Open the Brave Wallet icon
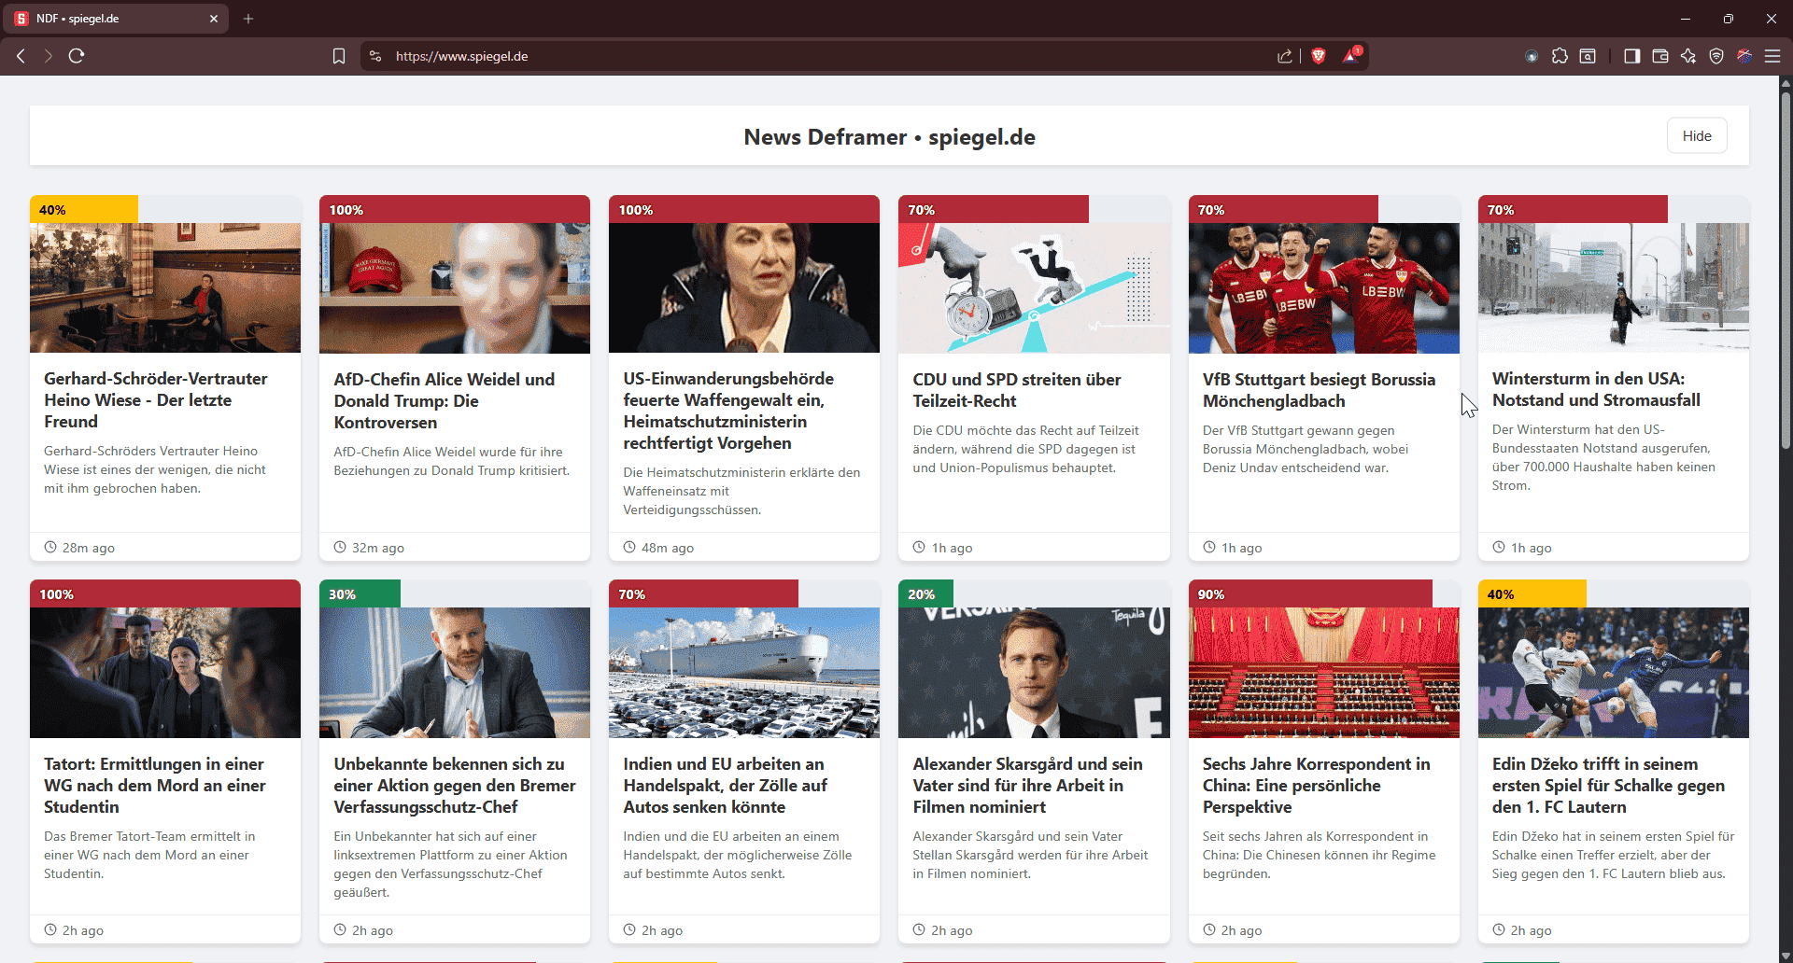This screenshot has height=963, width=1793. (1660, 56)
